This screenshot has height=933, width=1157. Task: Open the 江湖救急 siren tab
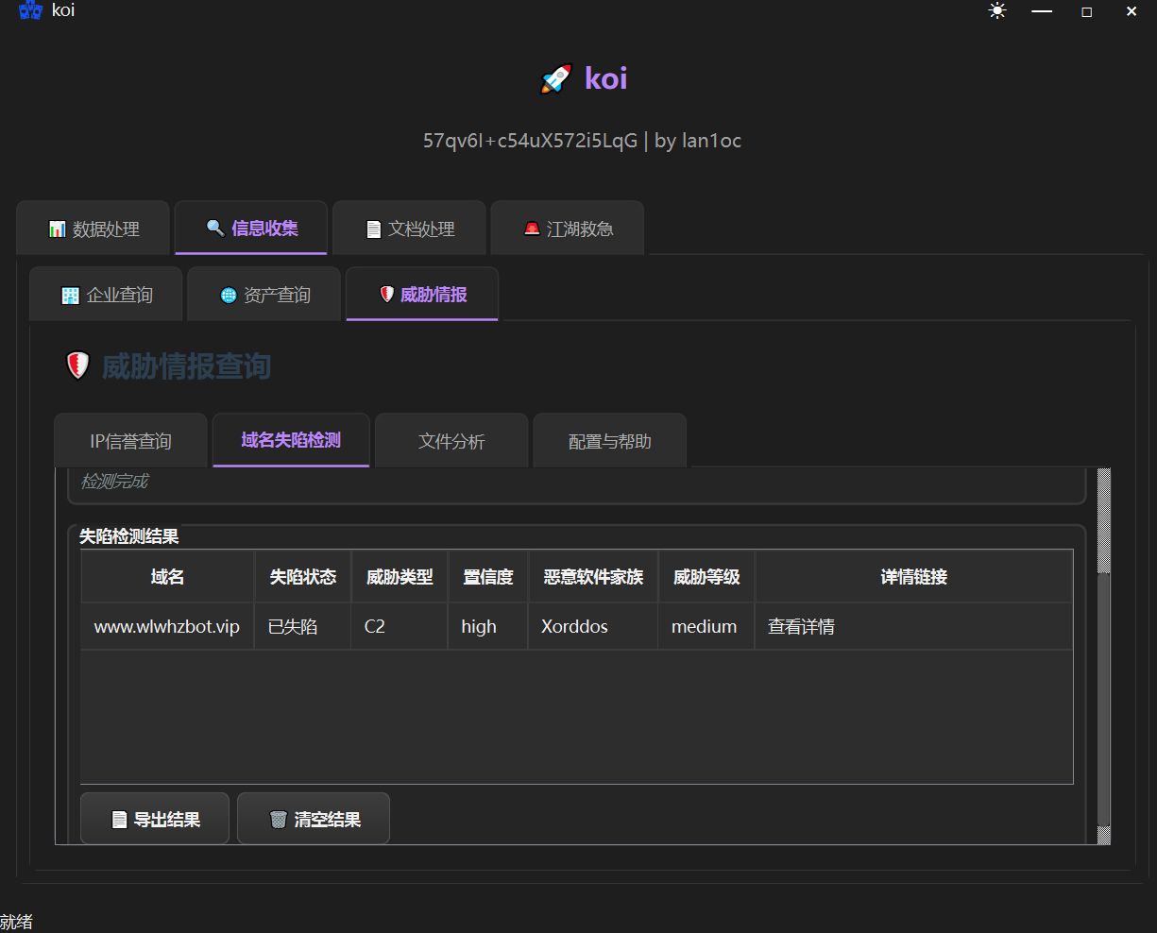click(568, 229)
